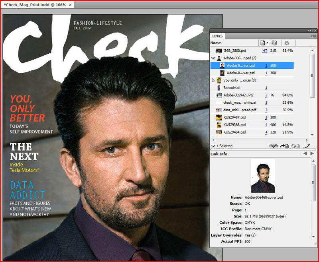Click the KU5Z9457.psd yellow car thumbnail
The height and width of the screenshot is (262, 319).
(219, 117)
